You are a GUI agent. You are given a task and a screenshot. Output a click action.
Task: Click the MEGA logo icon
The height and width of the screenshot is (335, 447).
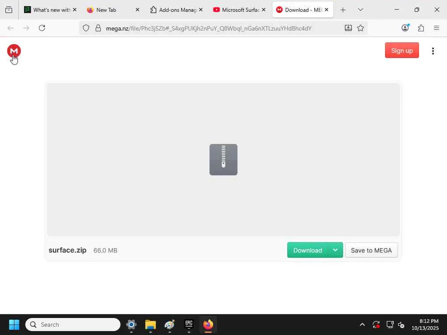14,51
